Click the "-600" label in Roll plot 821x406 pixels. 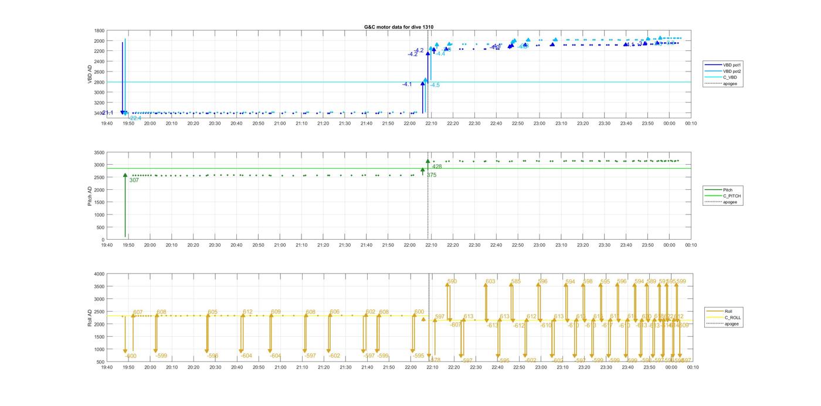130,356
